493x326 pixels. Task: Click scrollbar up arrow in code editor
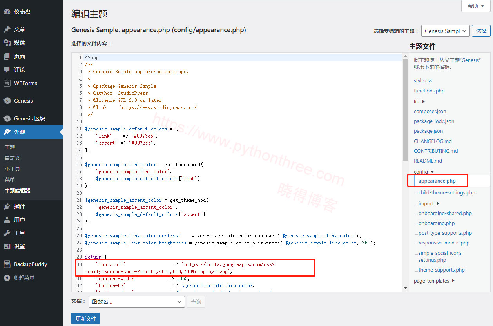[405, 57]
